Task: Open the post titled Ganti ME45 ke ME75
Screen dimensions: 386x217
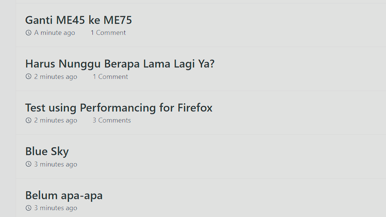Action: pos(78,20)
